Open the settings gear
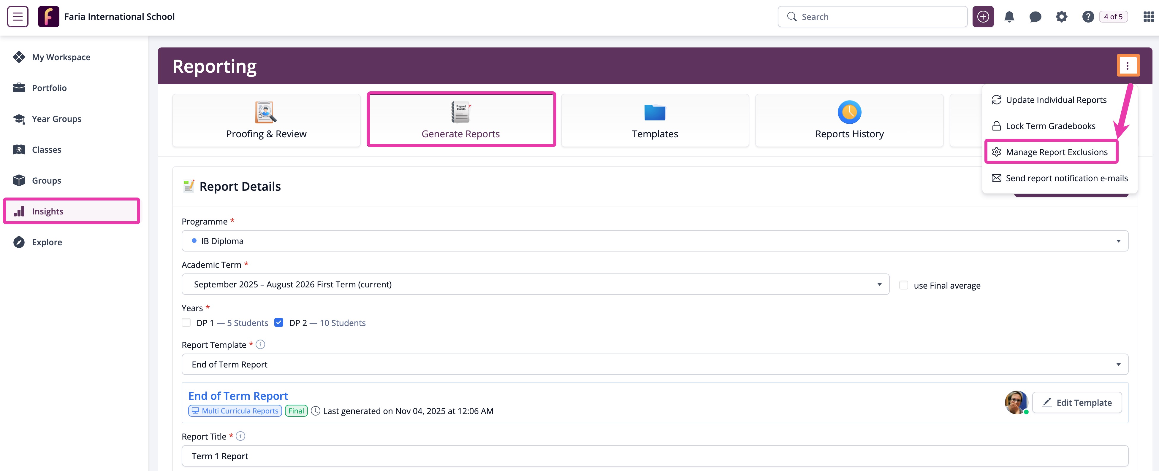Viewport: 1159px width, 471px height. point(1061,16)
